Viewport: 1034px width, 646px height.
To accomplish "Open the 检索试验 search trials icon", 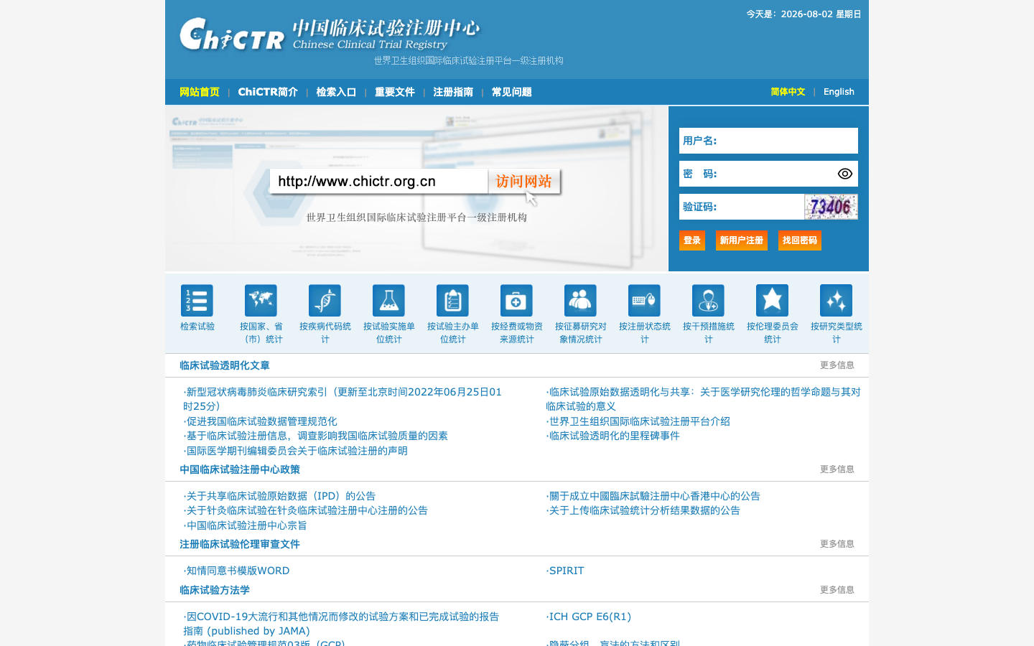I will click(x=197, y=301).
